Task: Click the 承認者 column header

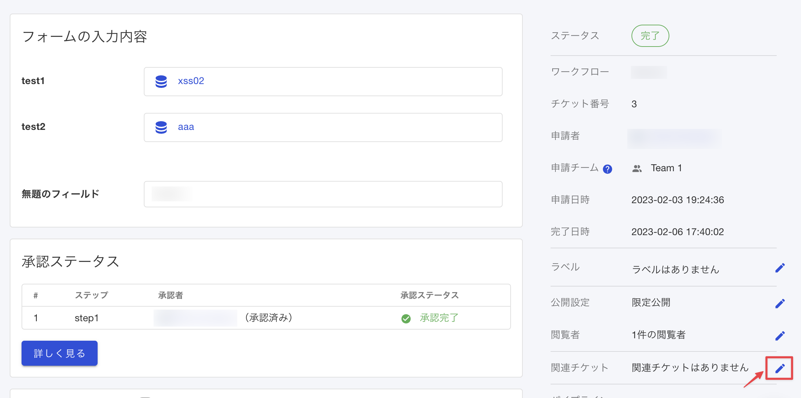Action: [171, 296]
